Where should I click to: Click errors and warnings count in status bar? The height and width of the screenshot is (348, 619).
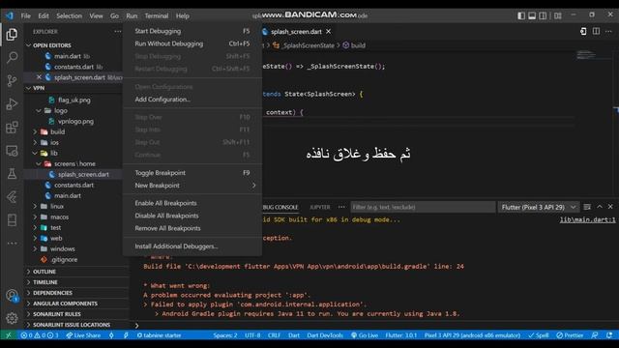pyautogui.click(x=40, y=335)
